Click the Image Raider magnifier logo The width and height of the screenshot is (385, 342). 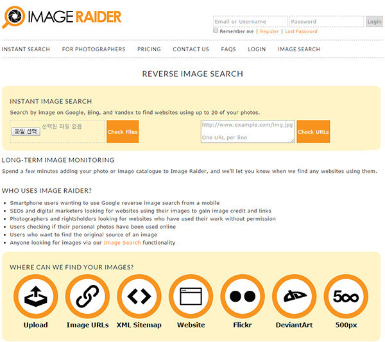[x=13, y=17]
